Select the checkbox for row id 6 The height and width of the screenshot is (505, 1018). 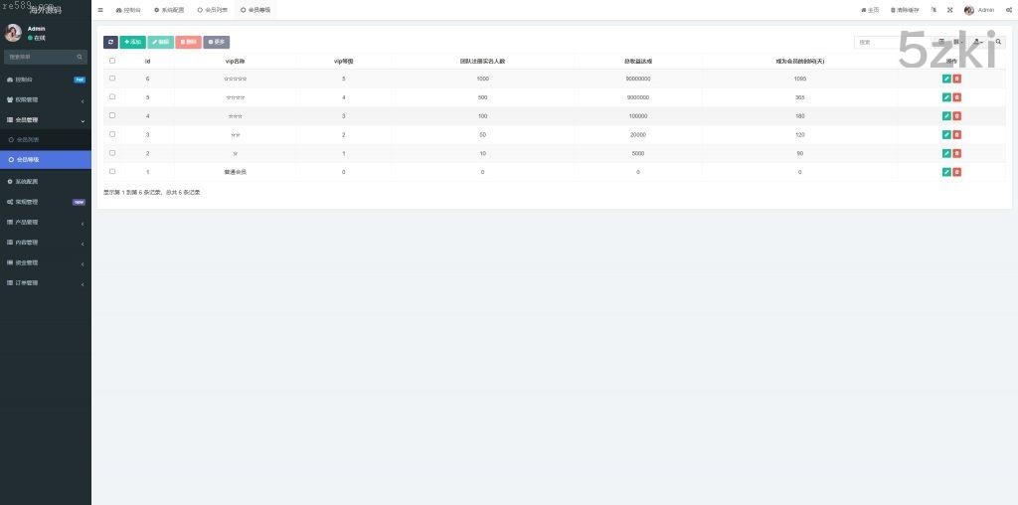coord(112,78)
